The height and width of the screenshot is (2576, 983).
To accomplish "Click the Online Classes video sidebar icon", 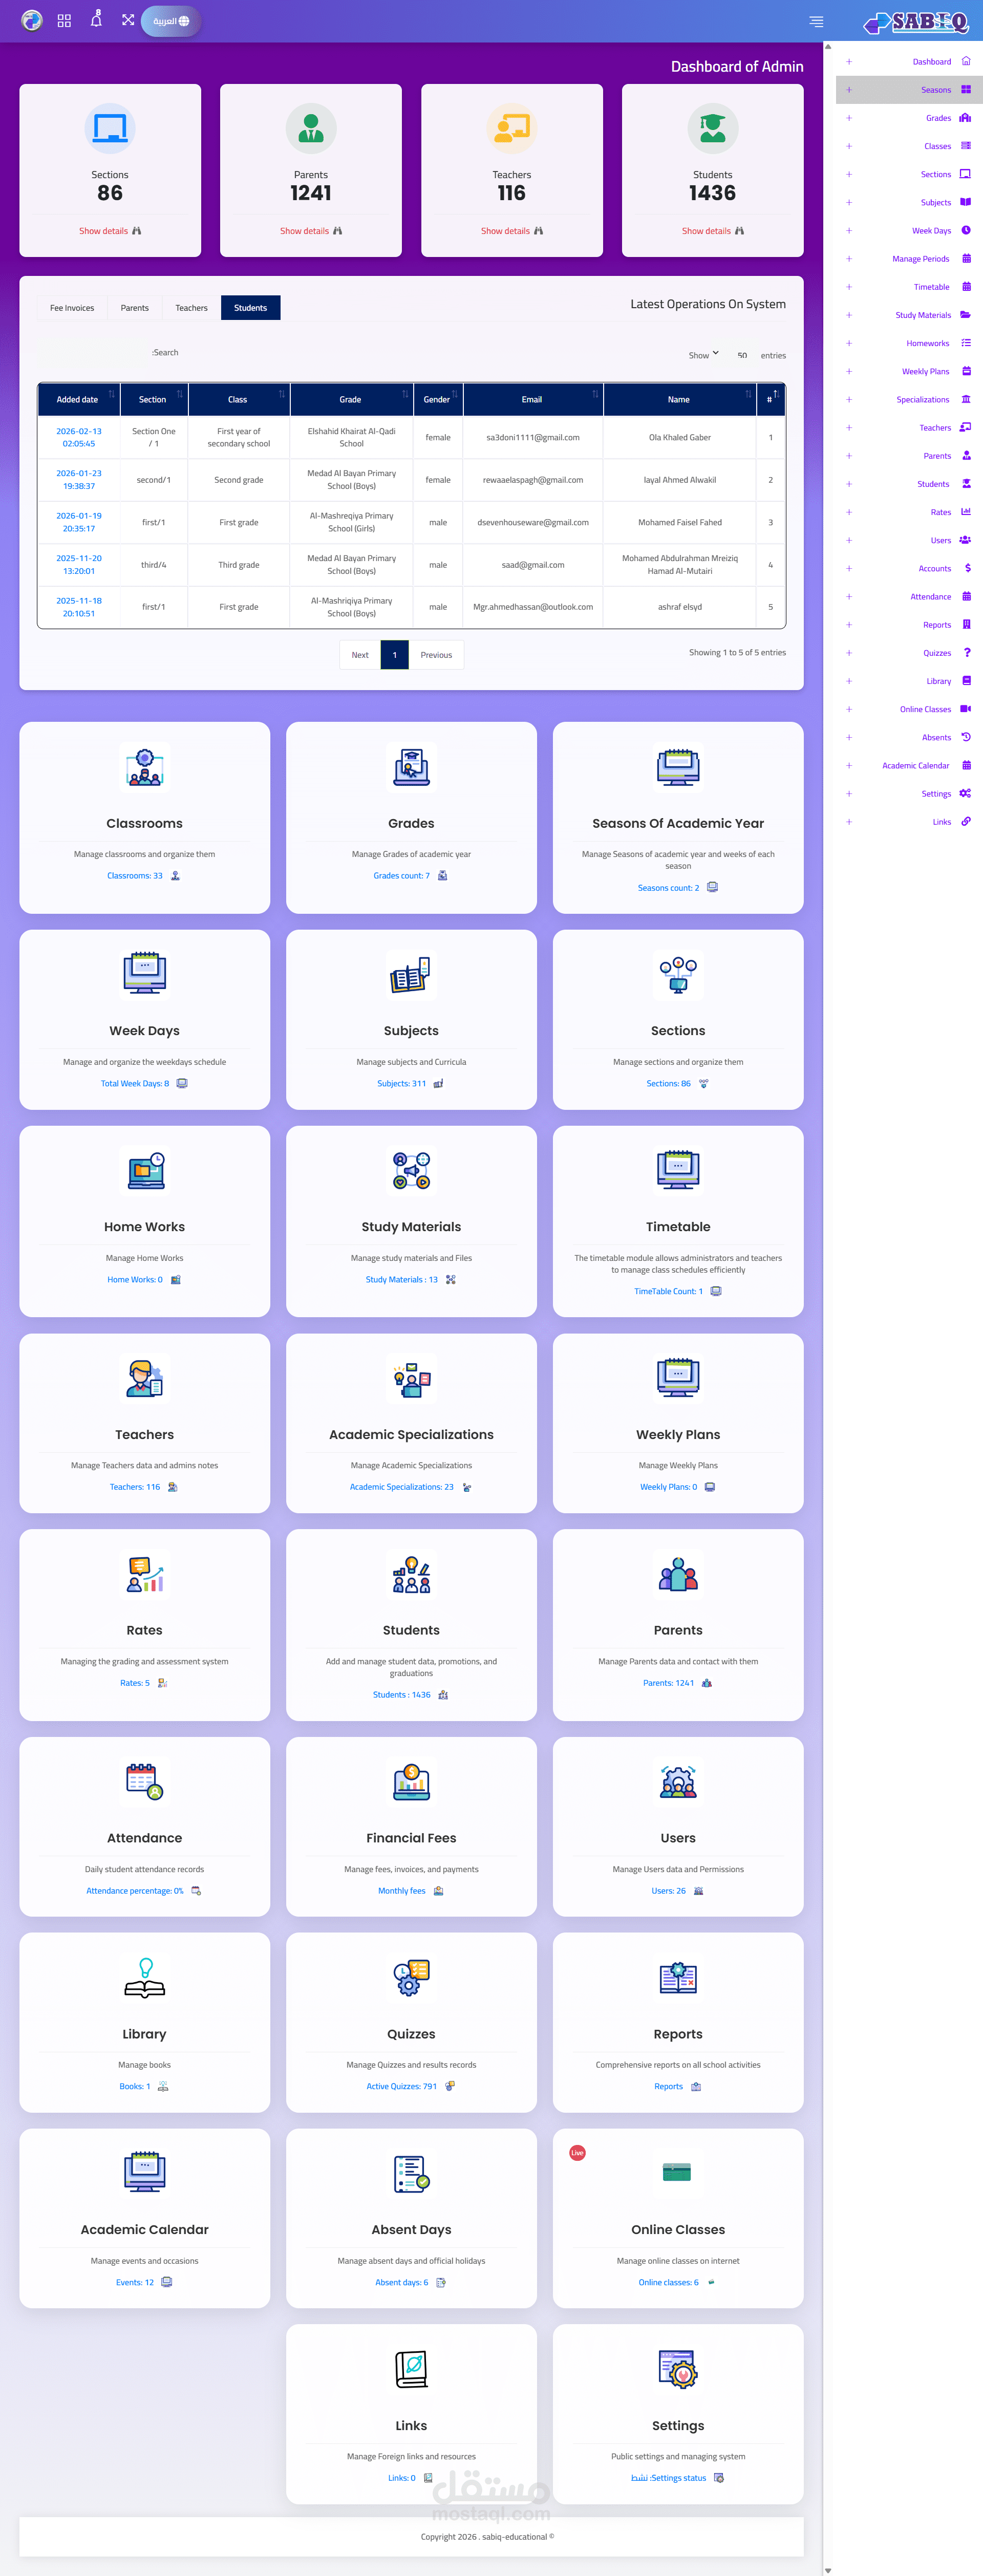I will click(x=965, y=709).
